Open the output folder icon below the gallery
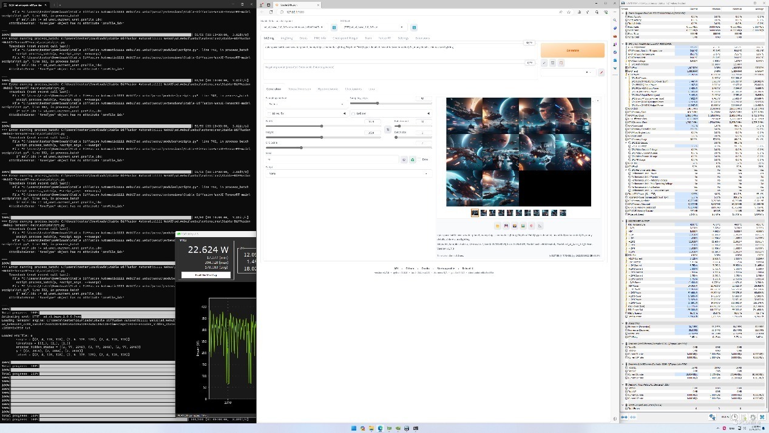Viewport: 769px width, 433px height. coord(498,226)
